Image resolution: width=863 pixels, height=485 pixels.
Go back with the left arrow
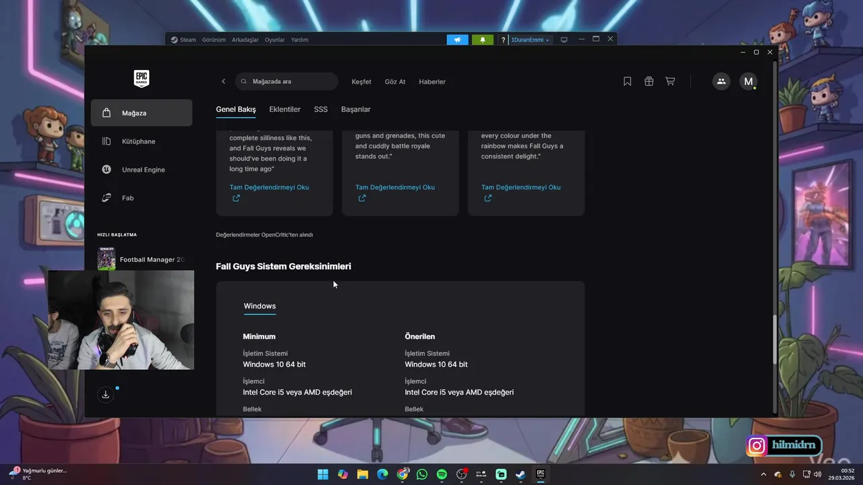coord(224,82)
